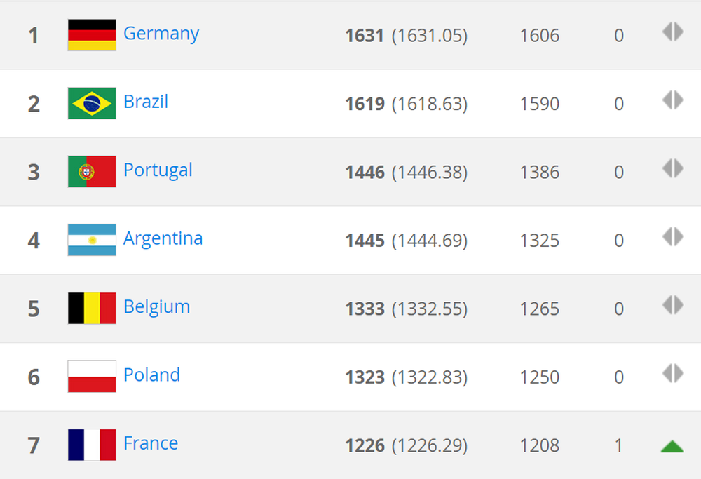Viewport: 701px width, 479px height.
Task: Click the France flag icon
Action: 92,445
